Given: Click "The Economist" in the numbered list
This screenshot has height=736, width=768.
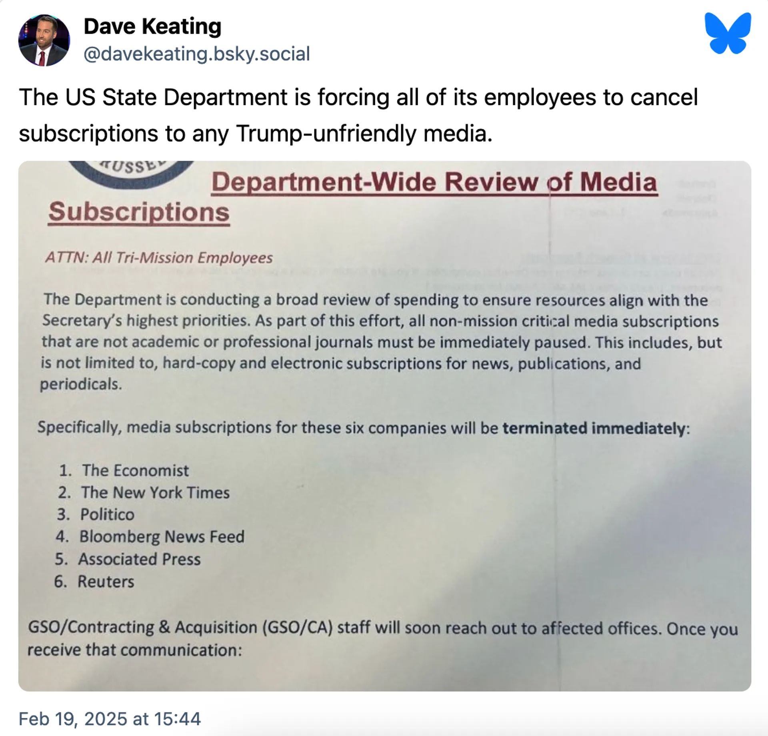Looking at the screenshot, I should (x=135, y=471).
